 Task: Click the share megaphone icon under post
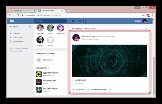(110, 89)
